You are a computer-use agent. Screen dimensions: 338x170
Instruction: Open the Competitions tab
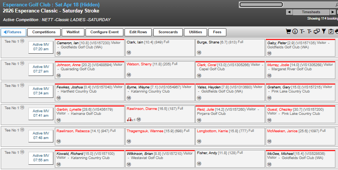(44, 32)
